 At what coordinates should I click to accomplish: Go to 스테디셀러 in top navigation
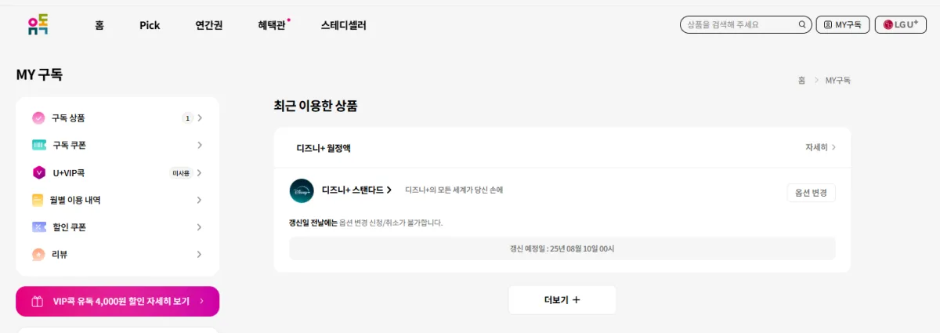click(343, 25)
